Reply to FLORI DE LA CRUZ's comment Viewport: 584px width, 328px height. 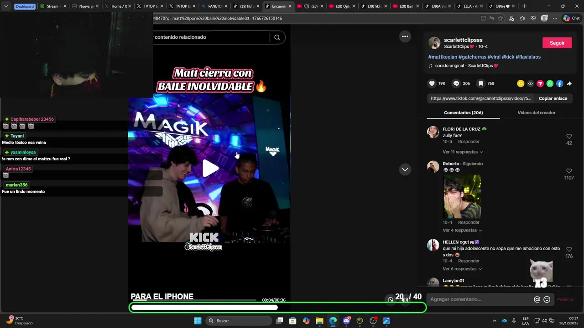coord(469,142)
